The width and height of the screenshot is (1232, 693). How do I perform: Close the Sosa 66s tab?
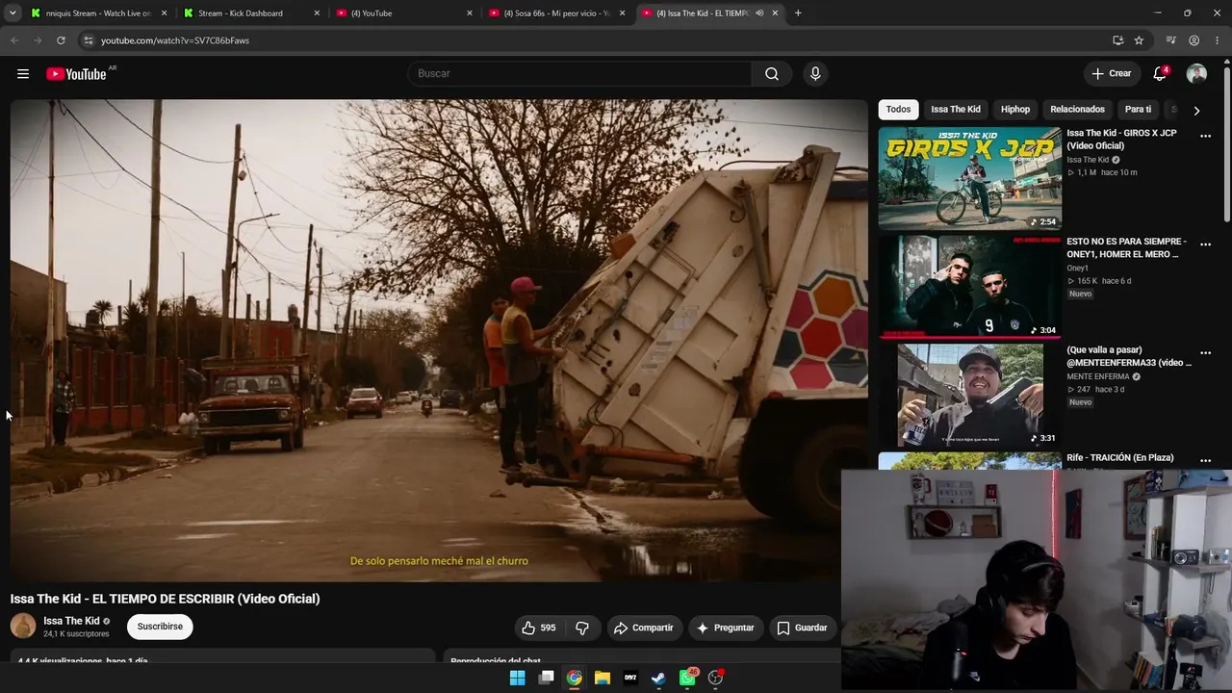(x=622, y=13)
